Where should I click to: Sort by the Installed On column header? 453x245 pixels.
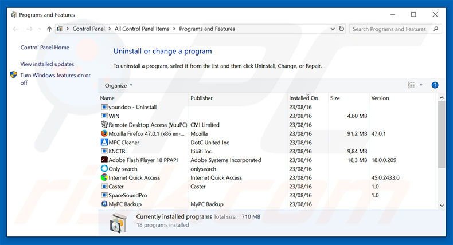[x=303, y=98]
